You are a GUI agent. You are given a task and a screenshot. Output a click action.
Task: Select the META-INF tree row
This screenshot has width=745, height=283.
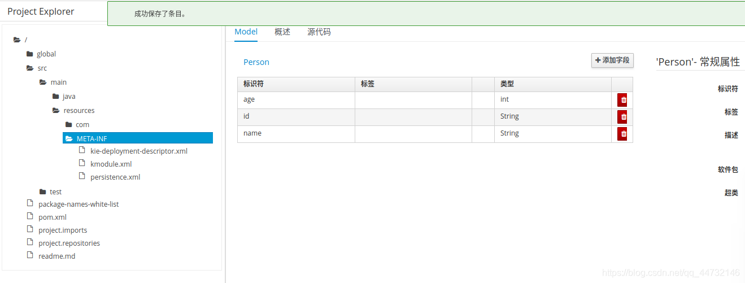point(138,138)
